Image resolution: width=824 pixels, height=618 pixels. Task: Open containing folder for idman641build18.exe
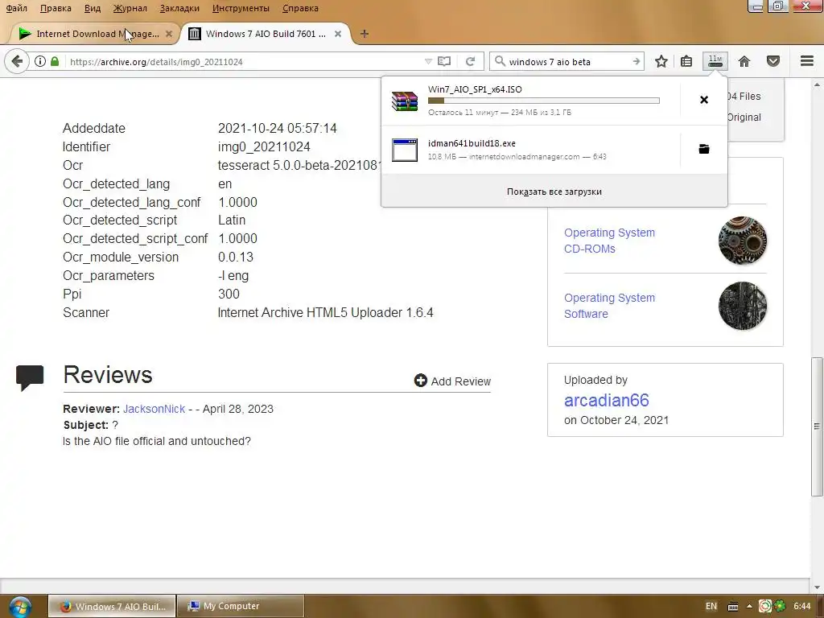[704, 149]
